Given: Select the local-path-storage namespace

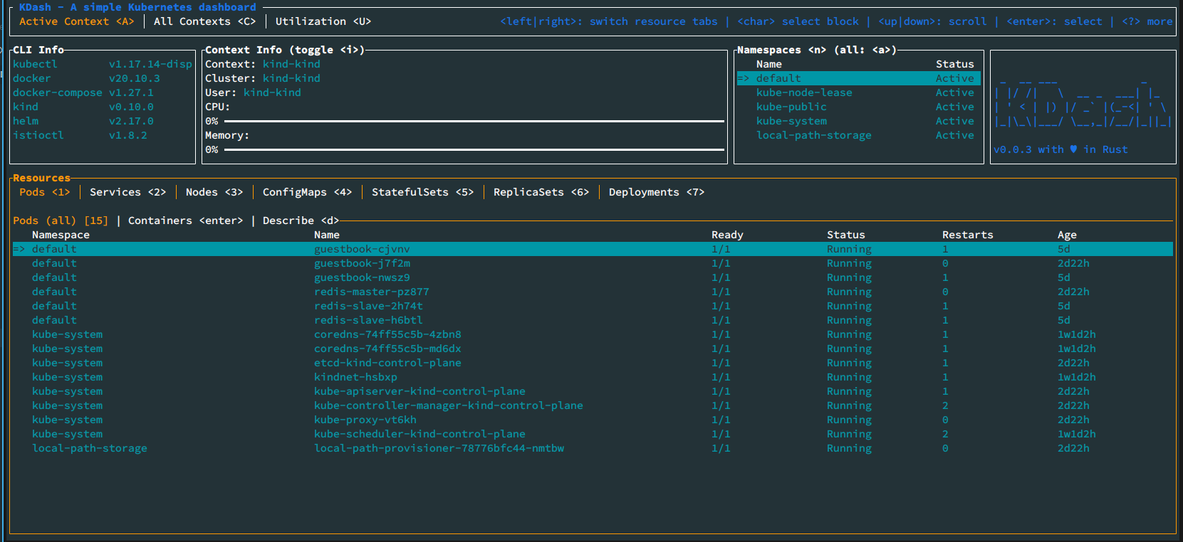Looking at the screenshot, I should [x=859, y=135].
